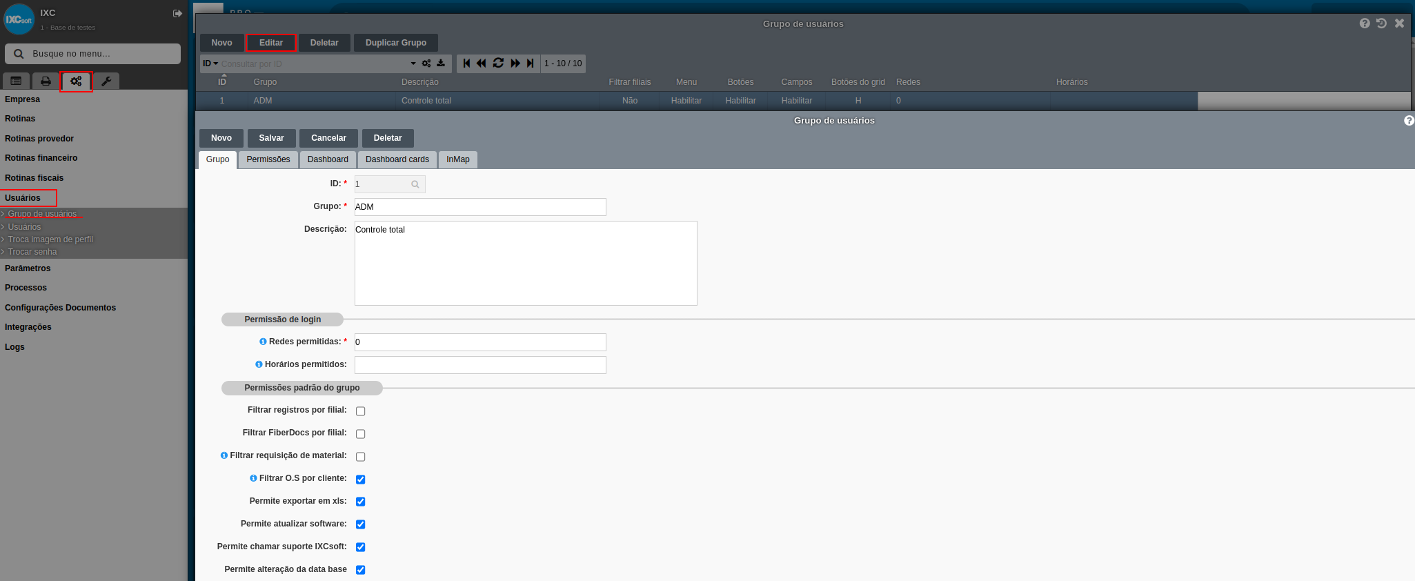
Task: Open Grupo de usuários submenu item
Action: point(42,214)
